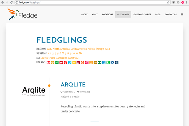Filter region by Europe

click(x=100, y=49)
